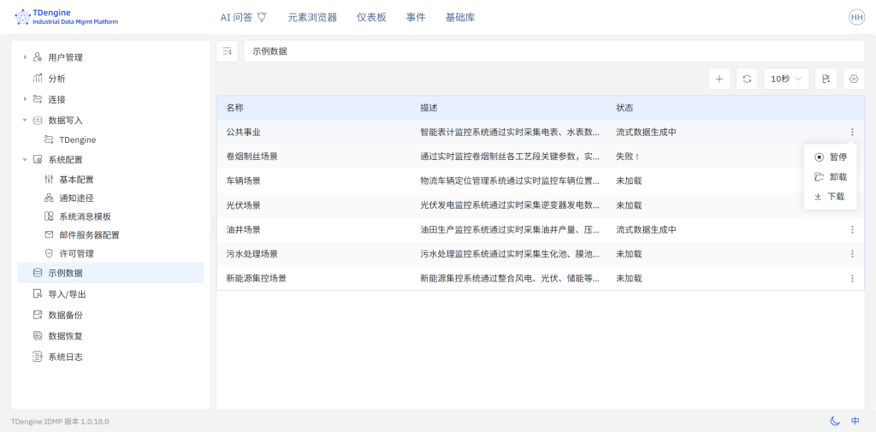Viewport: 876px width, 432px height.
Task: Click 未加载 status of 车辆场景
Action: tap(629, 181)
